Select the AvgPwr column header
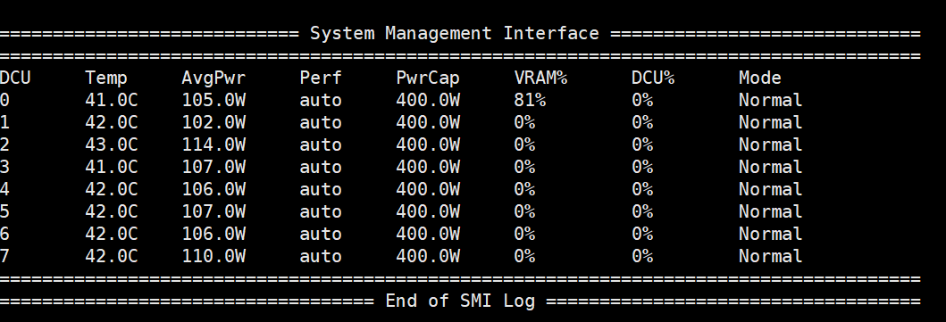This screenshot has width=946, height=322. [x=213, y=78]
